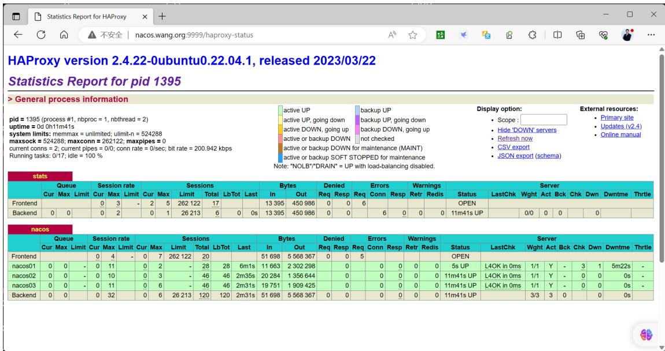This screenshot has width=665, height=351.
Task: Click the scrollbar up arrow
Action: [662, 49]
